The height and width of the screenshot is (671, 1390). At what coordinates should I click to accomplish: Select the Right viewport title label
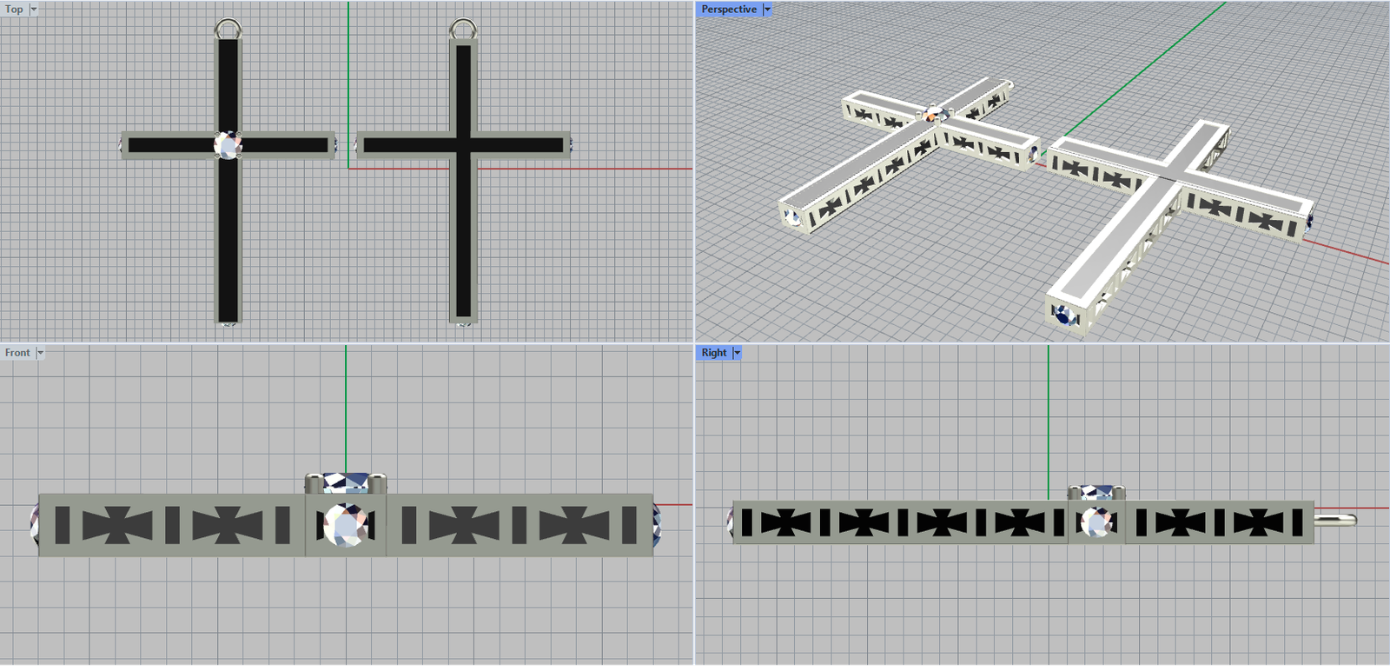pyautogui.click(x=713, y=353)
